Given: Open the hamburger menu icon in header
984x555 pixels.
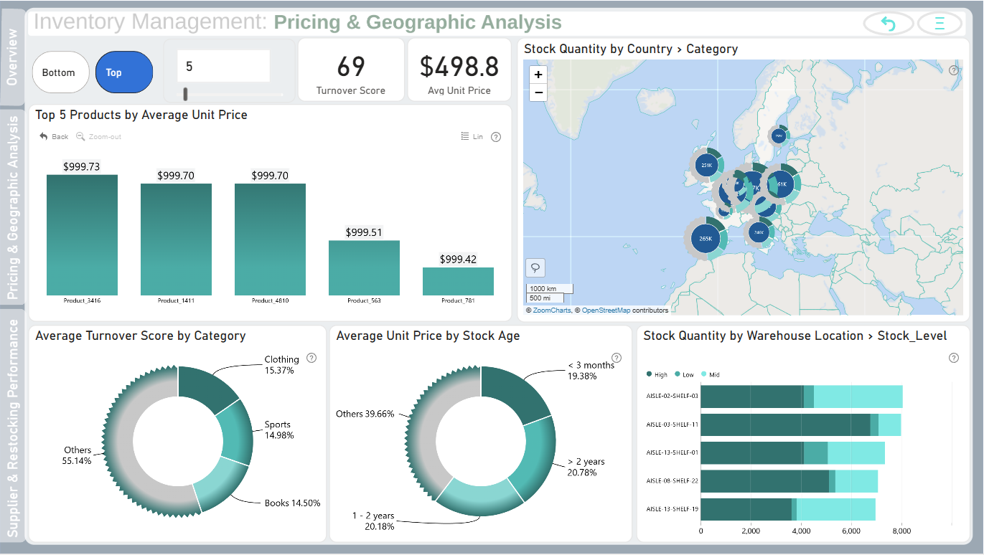Looking at the screenshot, I should tap(939, 24).
